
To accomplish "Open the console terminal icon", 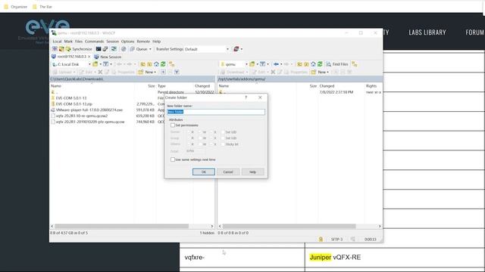I will 99,49.
